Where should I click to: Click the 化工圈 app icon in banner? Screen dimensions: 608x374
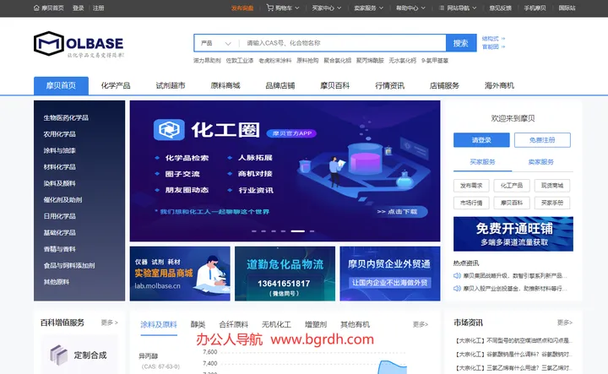169,129
